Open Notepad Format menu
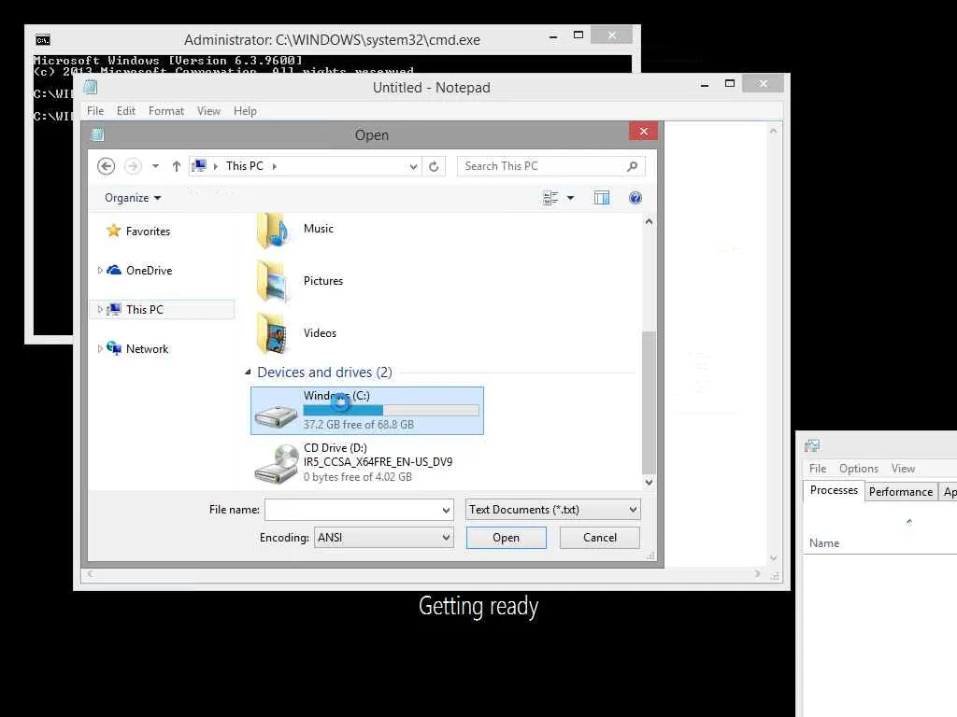 [x=166, y=111]
